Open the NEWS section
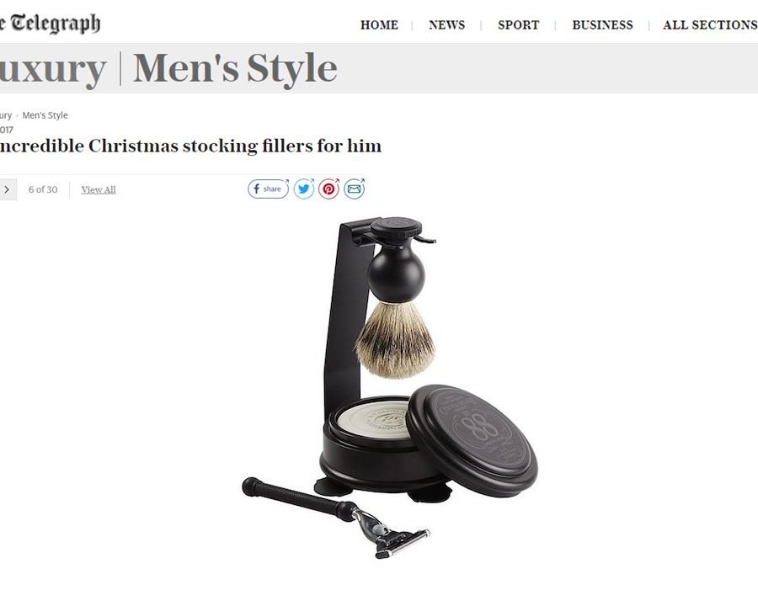Image resolution: width=758 pixels, height=606 pixels. point(446,25)
